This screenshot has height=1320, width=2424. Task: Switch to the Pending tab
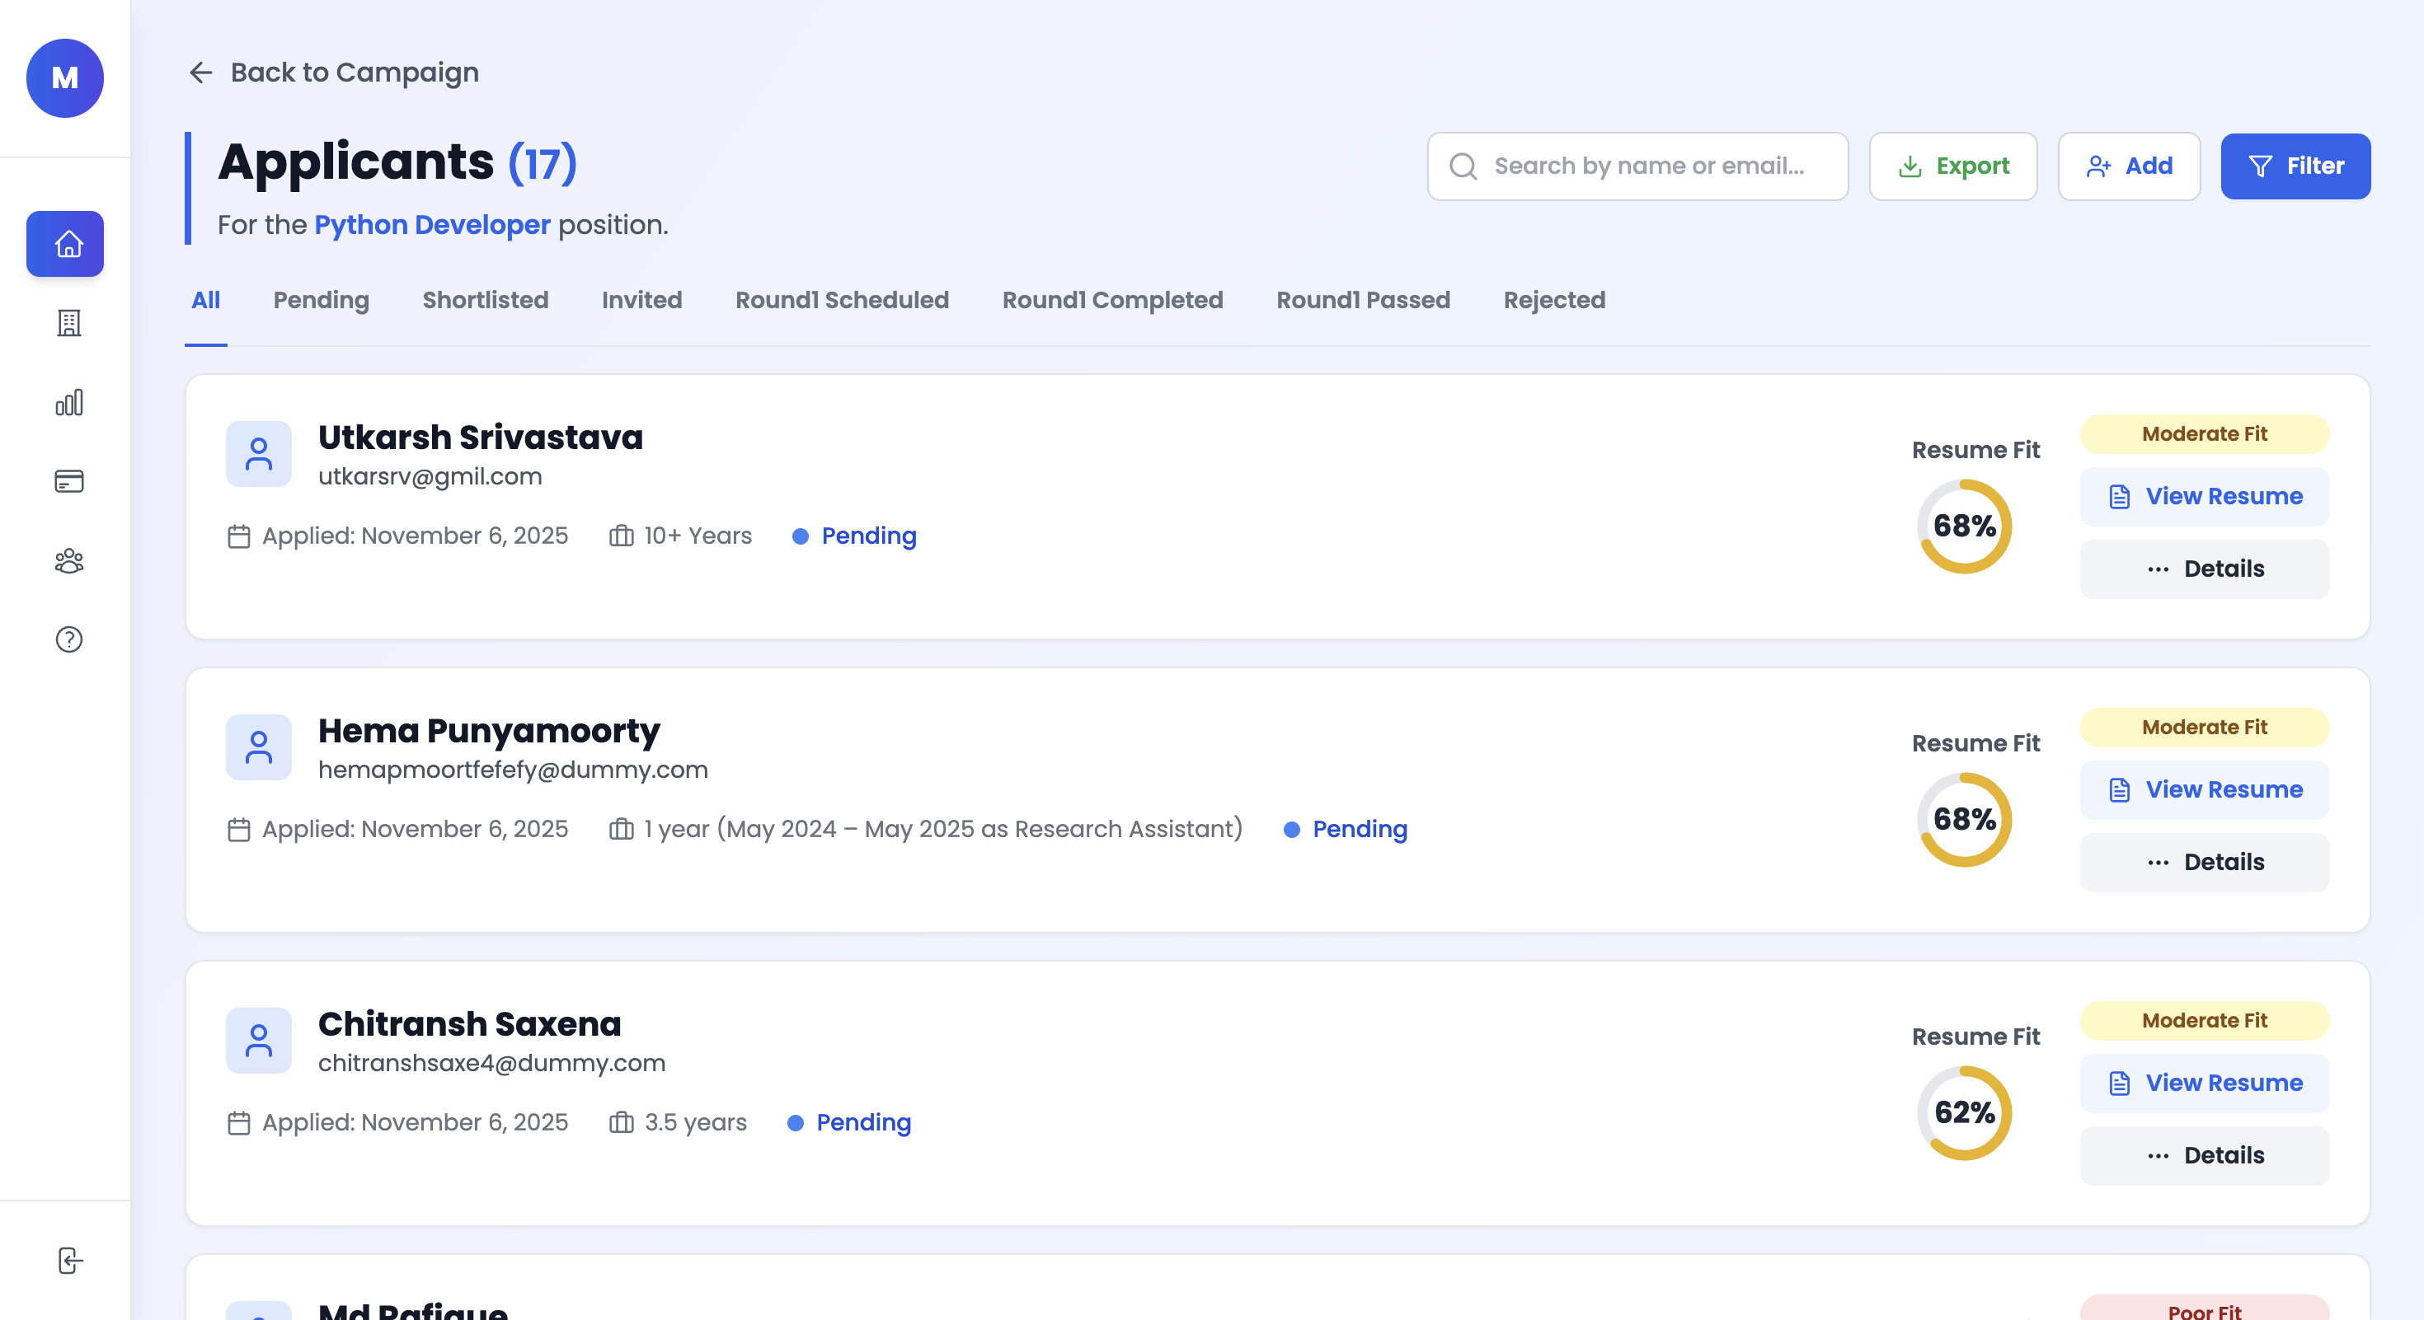(x=320, y=300)
